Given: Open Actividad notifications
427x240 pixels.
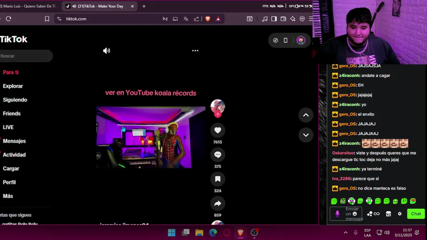Looking at the screenshot, I should [14, 155].
